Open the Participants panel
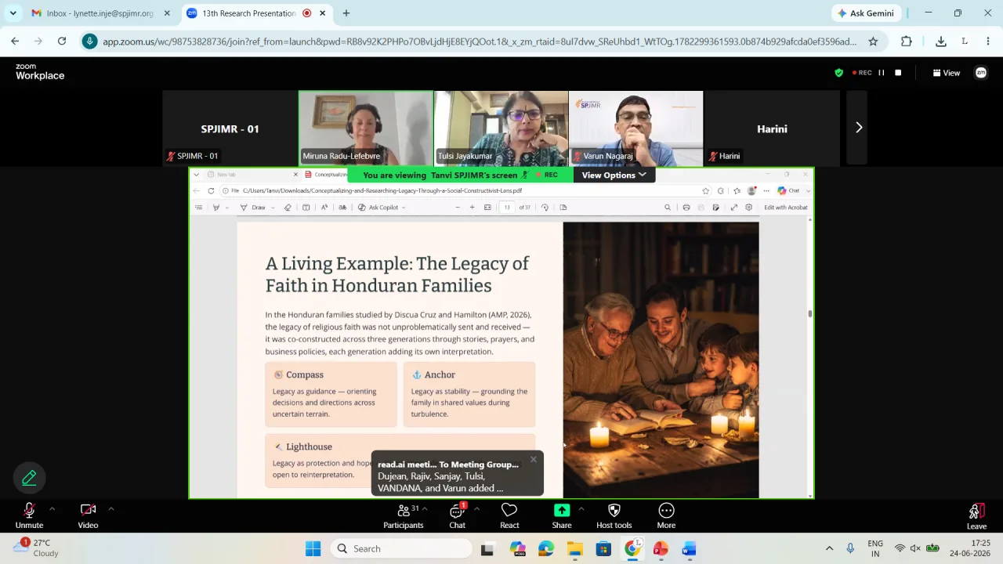Viewport: 1003px width, 564px height. click(x=404, y=515)
